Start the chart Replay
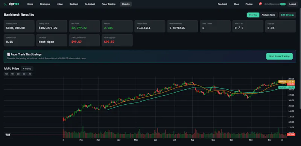Image resolution: width=301 pixels, height=146 pixels. click(x=27, y=69)
